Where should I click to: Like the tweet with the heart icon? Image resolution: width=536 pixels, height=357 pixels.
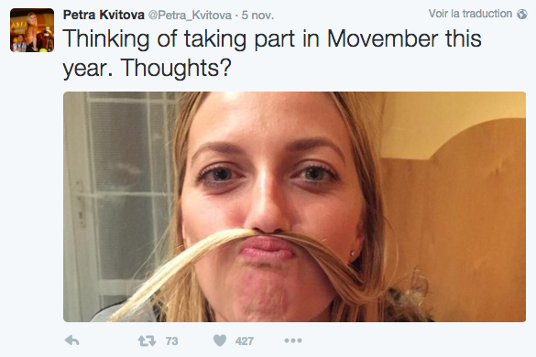click(x=220, y=341)
